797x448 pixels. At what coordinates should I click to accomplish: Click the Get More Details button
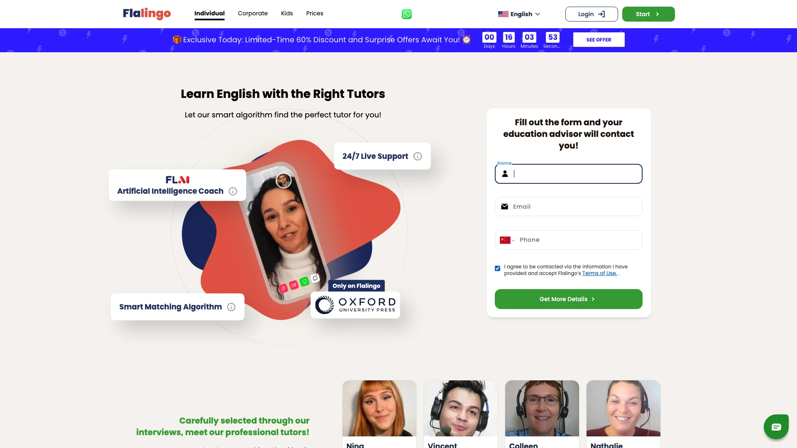point(568,299)
